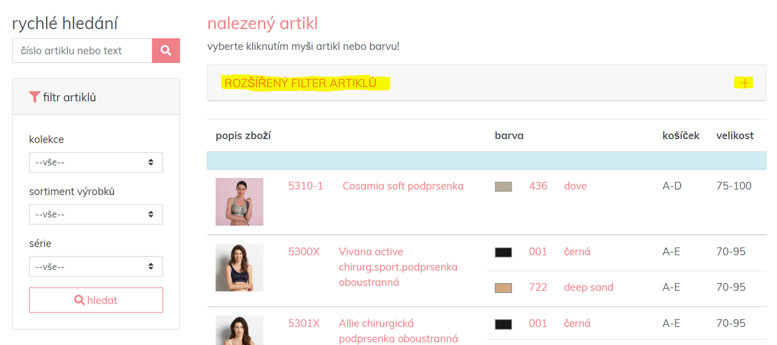
Task: Select the deep sand color swatch
Action: click(503, 288)
